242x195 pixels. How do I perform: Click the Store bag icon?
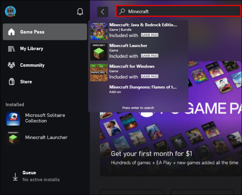(12, 82)
